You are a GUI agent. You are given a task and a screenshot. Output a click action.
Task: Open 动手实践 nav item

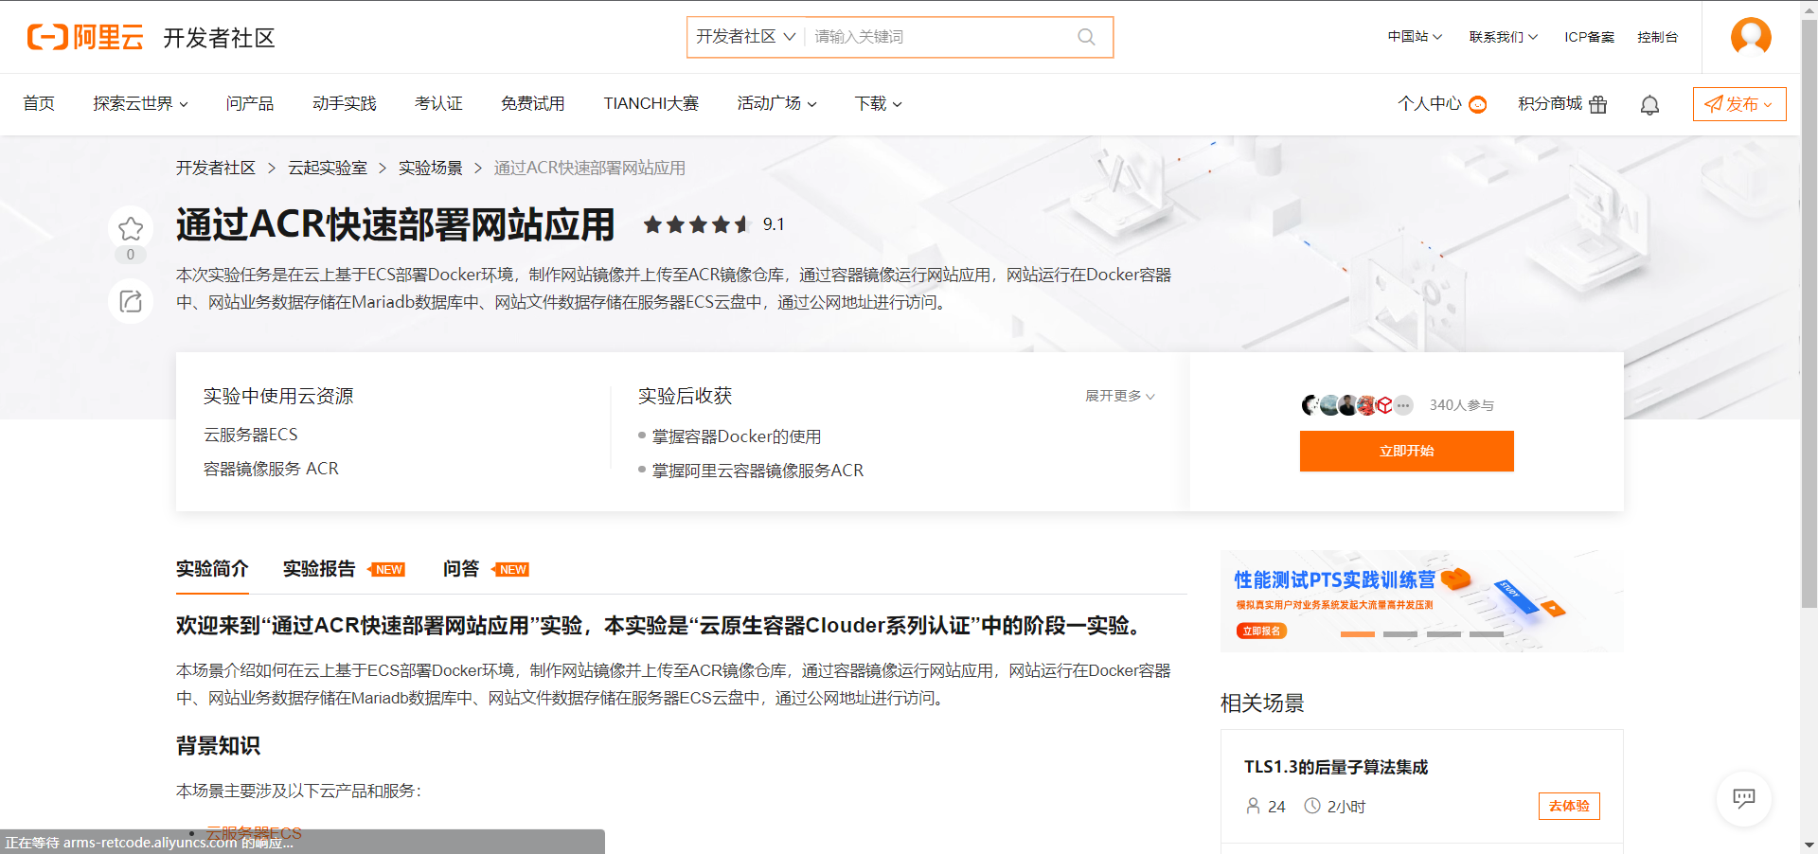point(345,103)
